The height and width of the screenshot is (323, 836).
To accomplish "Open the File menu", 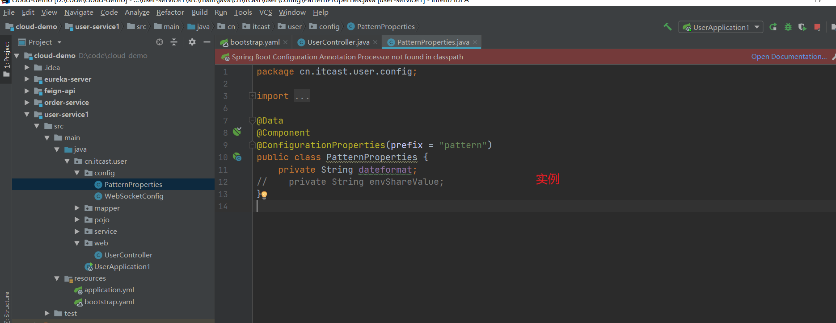I will point(9,12).
